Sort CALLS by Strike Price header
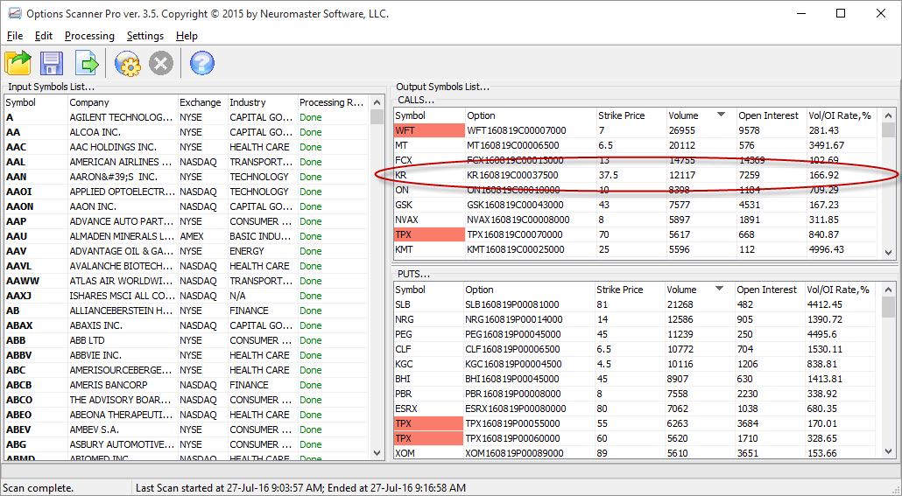 631,115
